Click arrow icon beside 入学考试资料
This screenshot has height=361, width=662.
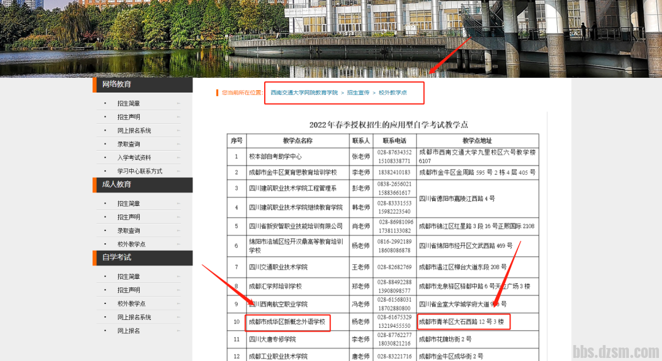[x=178, y=158]
